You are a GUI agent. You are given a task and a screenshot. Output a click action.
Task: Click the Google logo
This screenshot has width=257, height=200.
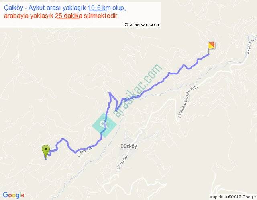click(14, 195)
